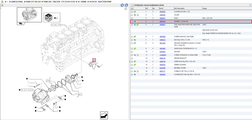Open part number link 4897111

162,71
